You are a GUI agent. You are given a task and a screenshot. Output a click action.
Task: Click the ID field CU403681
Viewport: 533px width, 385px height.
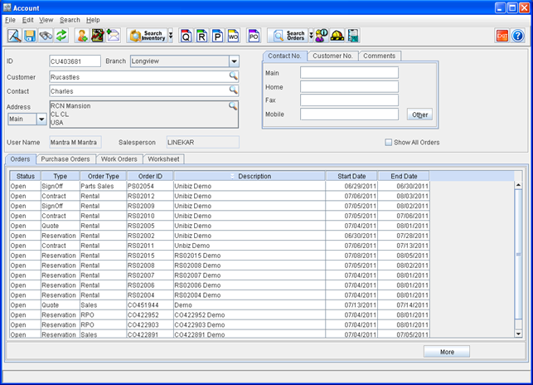pos(75,61)
